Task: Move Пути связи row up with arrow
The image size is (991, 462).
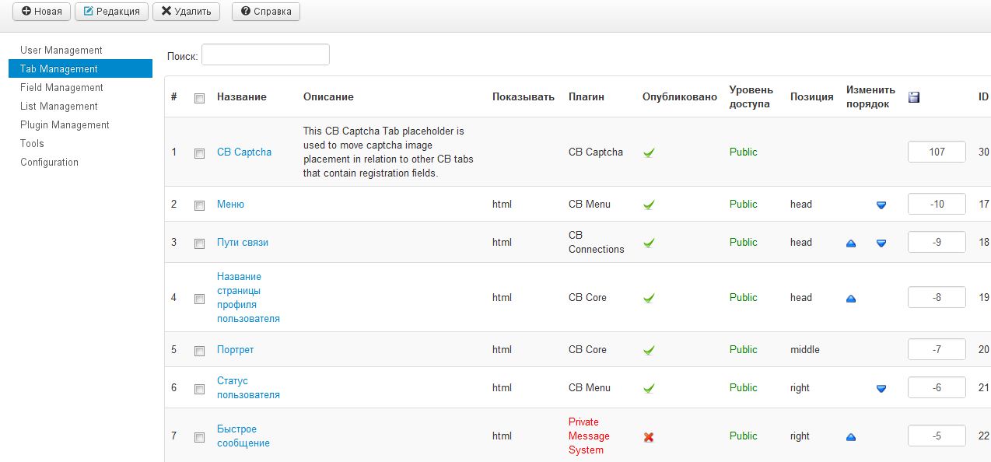Action: (851, 243)
